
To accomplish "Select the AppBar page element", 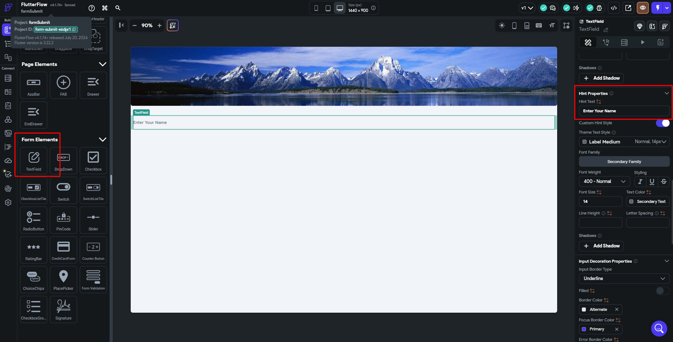I will (33, 85).
